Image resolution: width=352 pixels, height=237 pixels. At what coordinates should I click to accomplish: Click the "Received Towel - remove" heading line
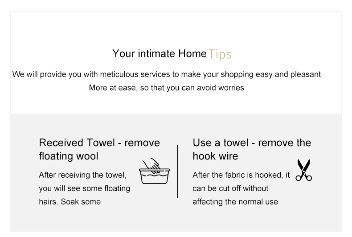(x=99, y=143)
